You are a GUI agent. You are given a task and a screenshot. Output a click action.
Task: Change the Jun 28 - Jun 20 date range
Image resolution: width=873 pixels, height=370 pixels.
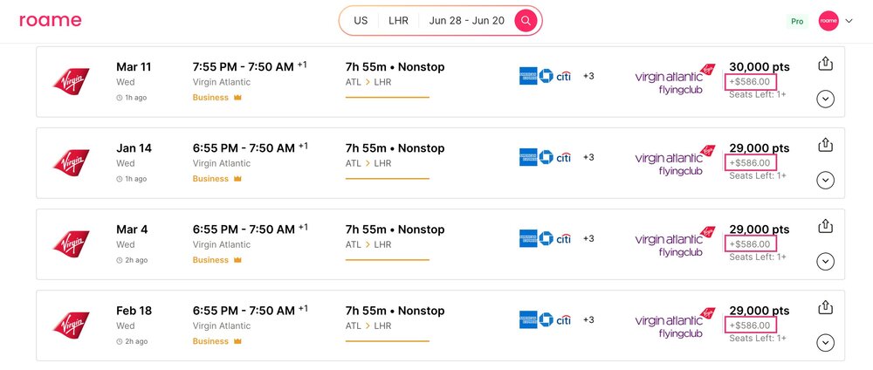[x=466, y=20]
